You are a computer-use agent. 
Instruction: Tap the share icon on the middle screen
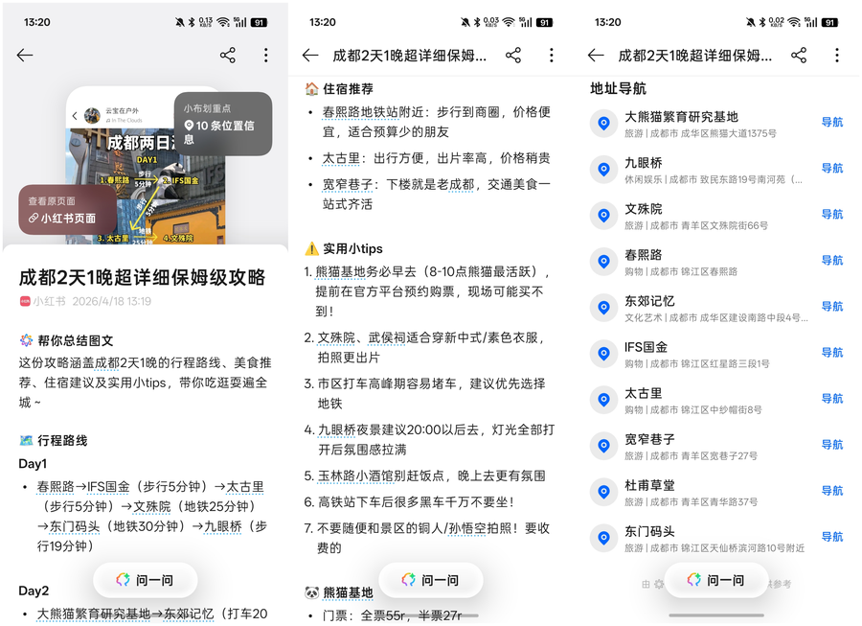point(513,56)
